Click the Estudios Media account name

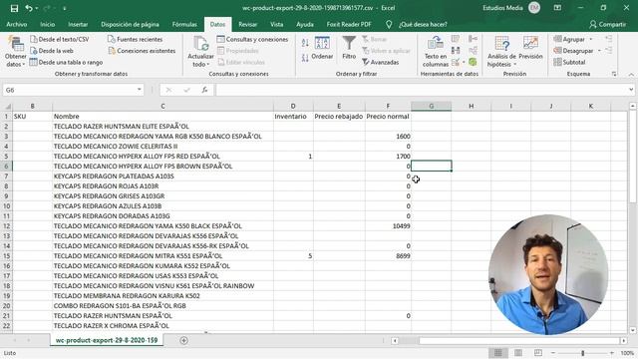(x=502, y=8)
